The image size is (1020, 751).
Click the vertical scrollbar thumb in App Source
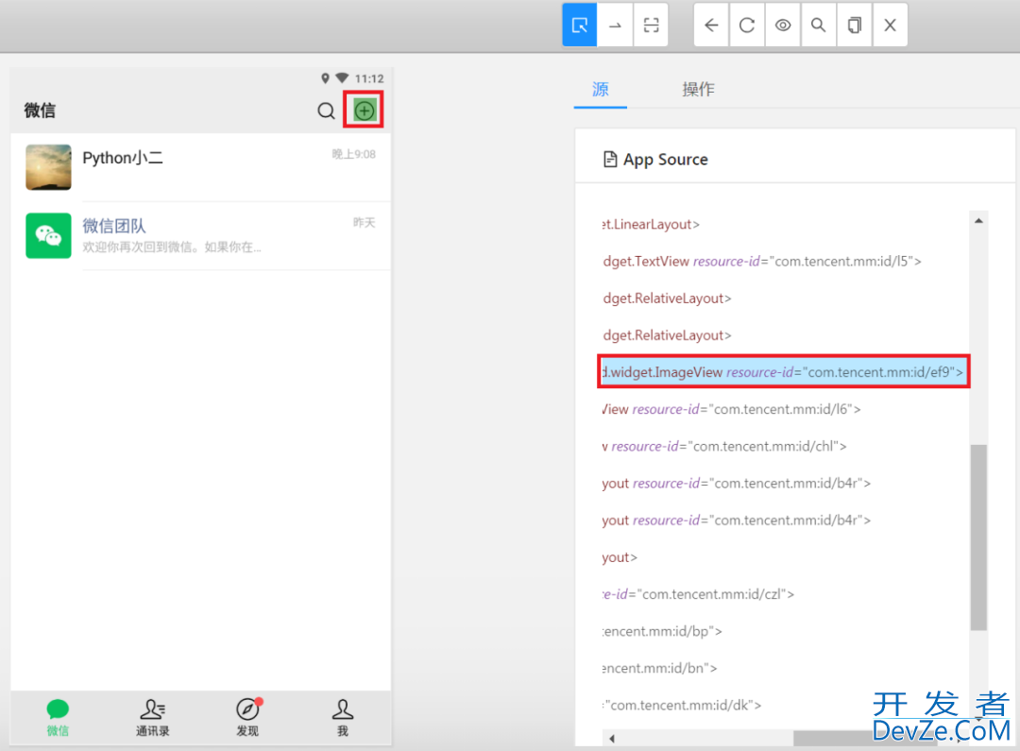[x=978, y=538]
